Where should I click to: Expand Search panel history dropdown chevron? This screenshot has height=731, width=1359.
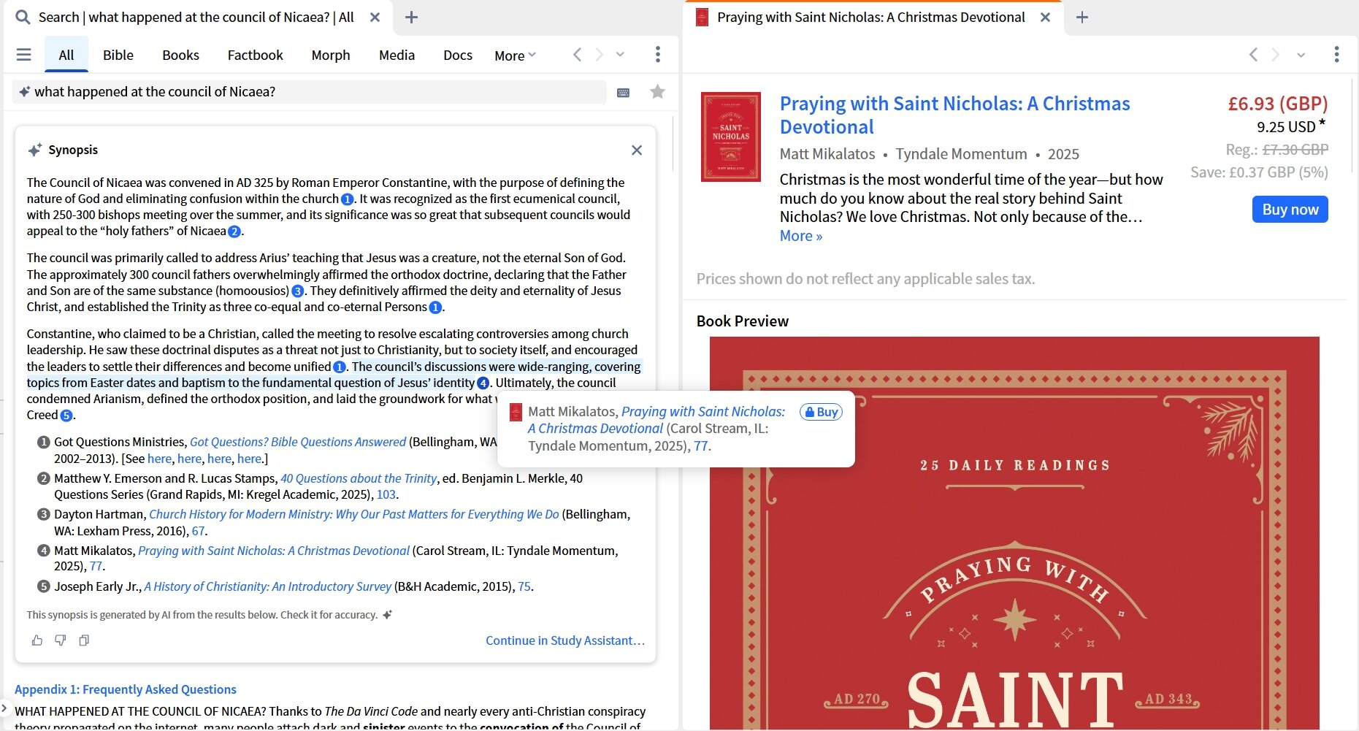point(620,55)
